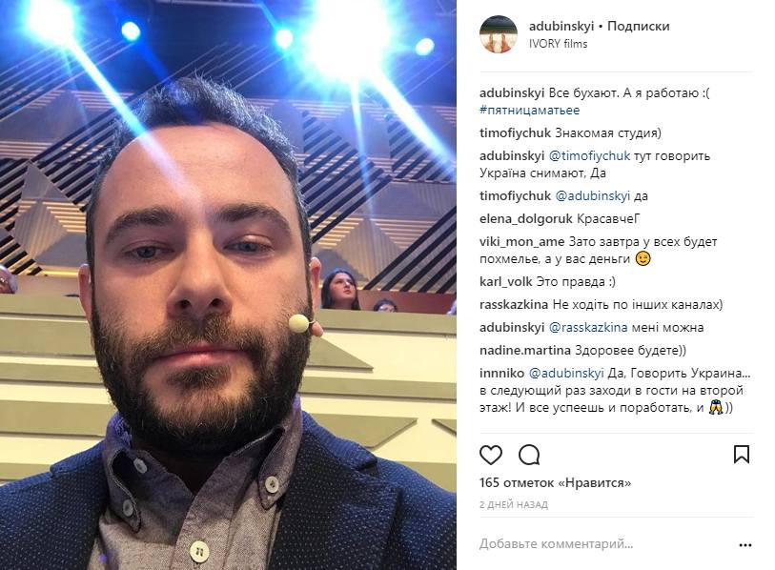Open timofiychuk profile from Знакомая студия comment

coord(515,133)
